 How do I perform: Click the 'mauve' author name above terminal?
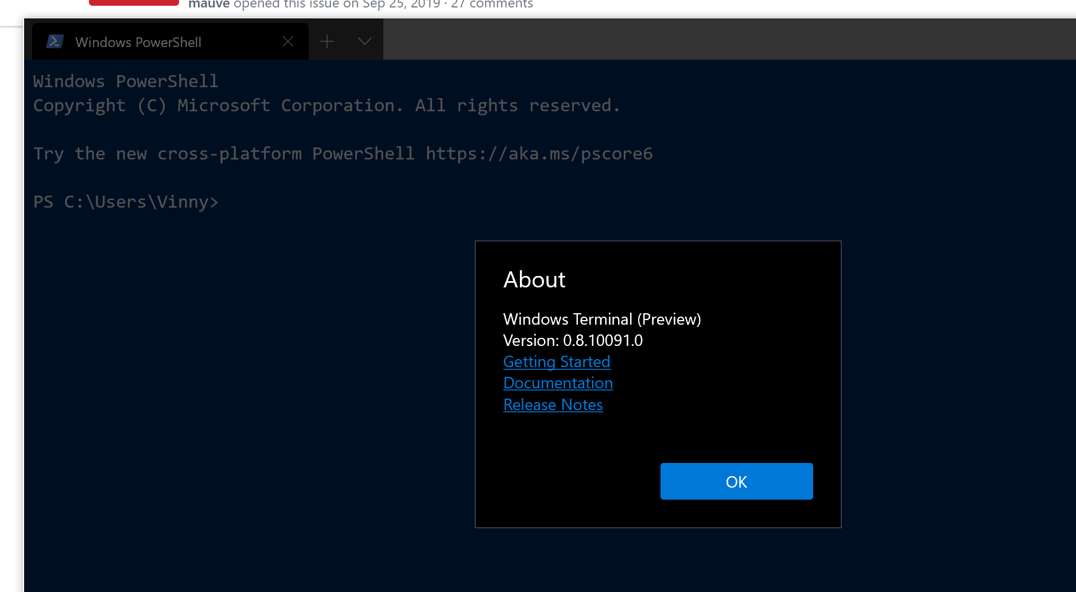(x=209, y=5)
